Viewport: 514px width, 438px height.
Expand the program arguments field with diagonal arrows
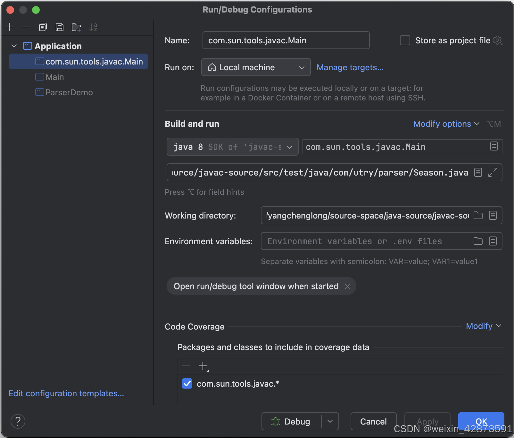pyautogui.click(x=493, y=172)
